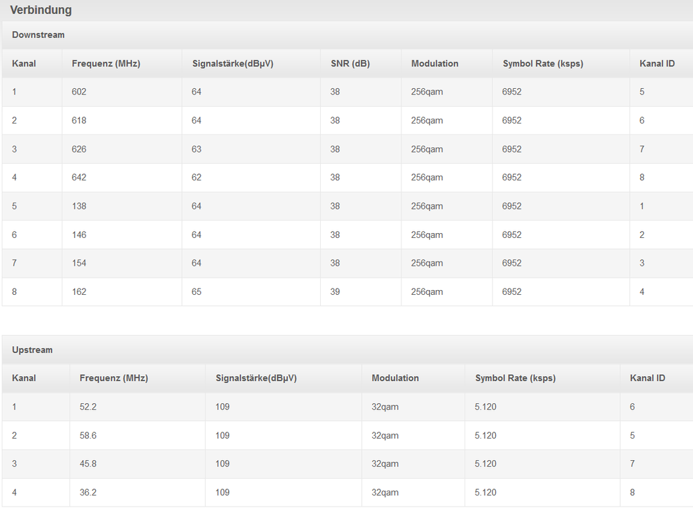
Task: Select the Upstream Kanal ID column header
Action: [647, 378]
